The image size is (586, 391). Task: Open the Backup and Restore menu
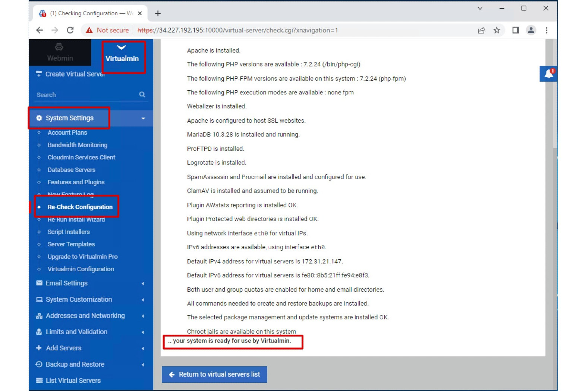click(91, 365)
